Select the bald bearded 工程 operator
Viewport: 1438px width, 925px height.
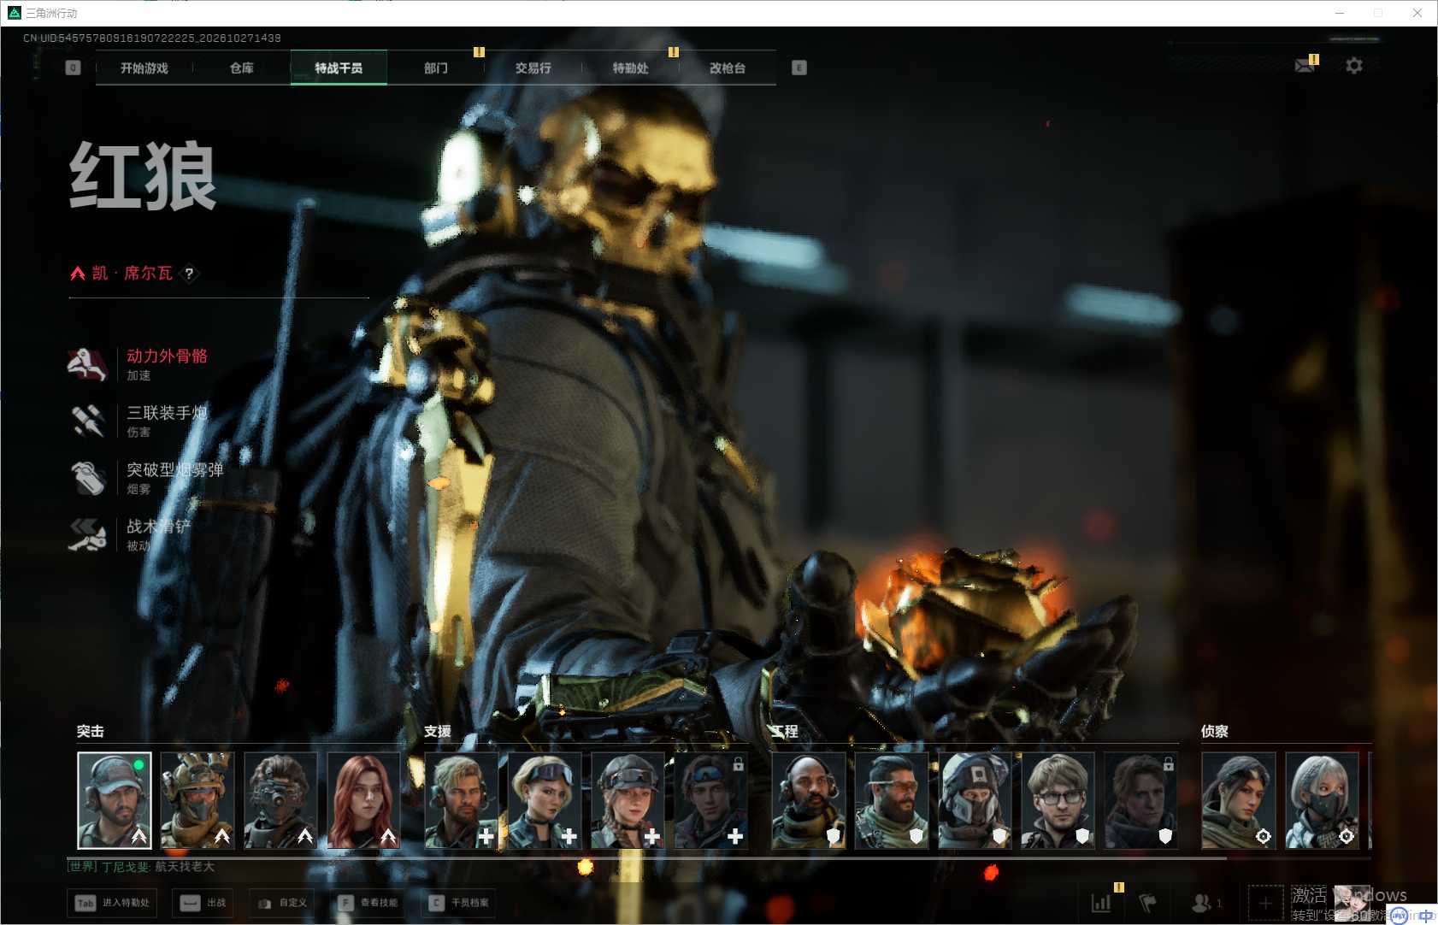(x=809, y=800)
